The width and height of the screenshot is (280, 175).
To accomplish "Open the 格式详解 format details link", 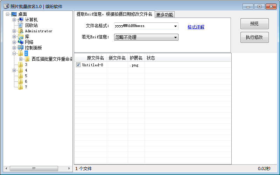I will (196, 27).
